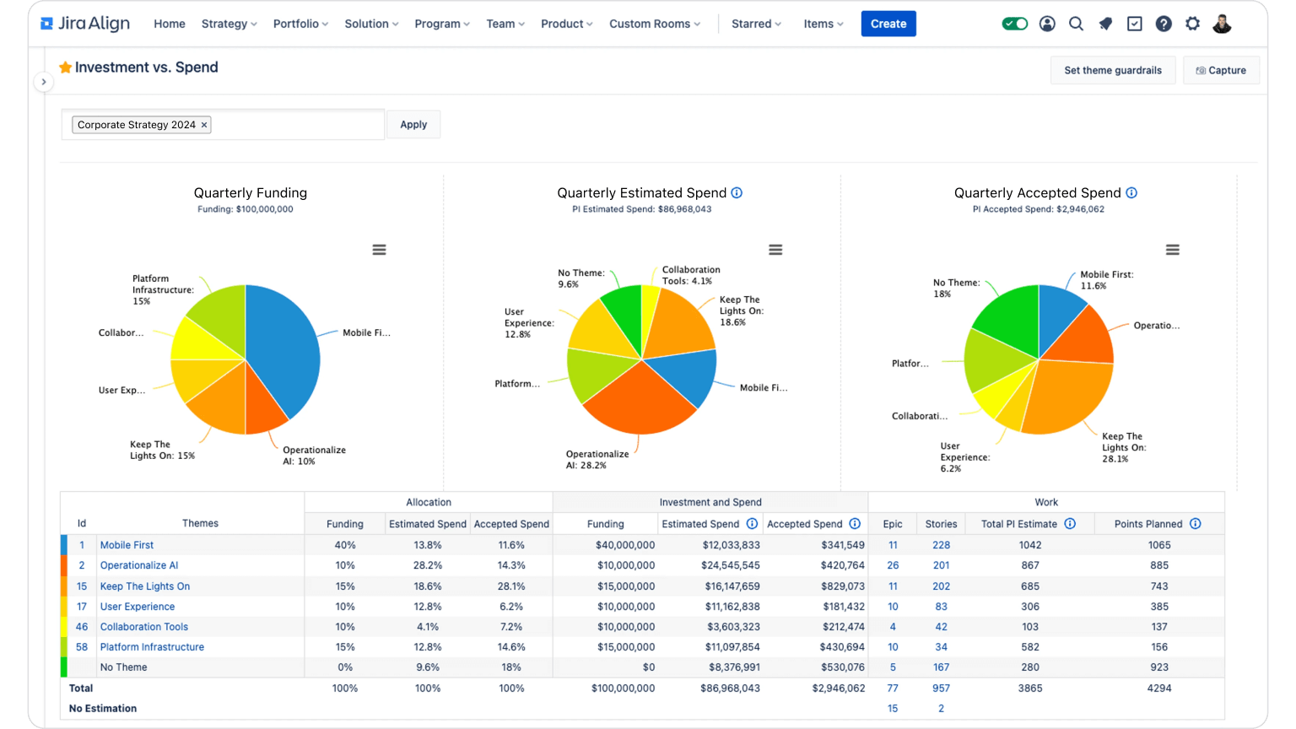Viewport: 1296px width, 729px height.
Task: Click info icon beside Quarterly Estimated Spend
Action: point(737,193)
